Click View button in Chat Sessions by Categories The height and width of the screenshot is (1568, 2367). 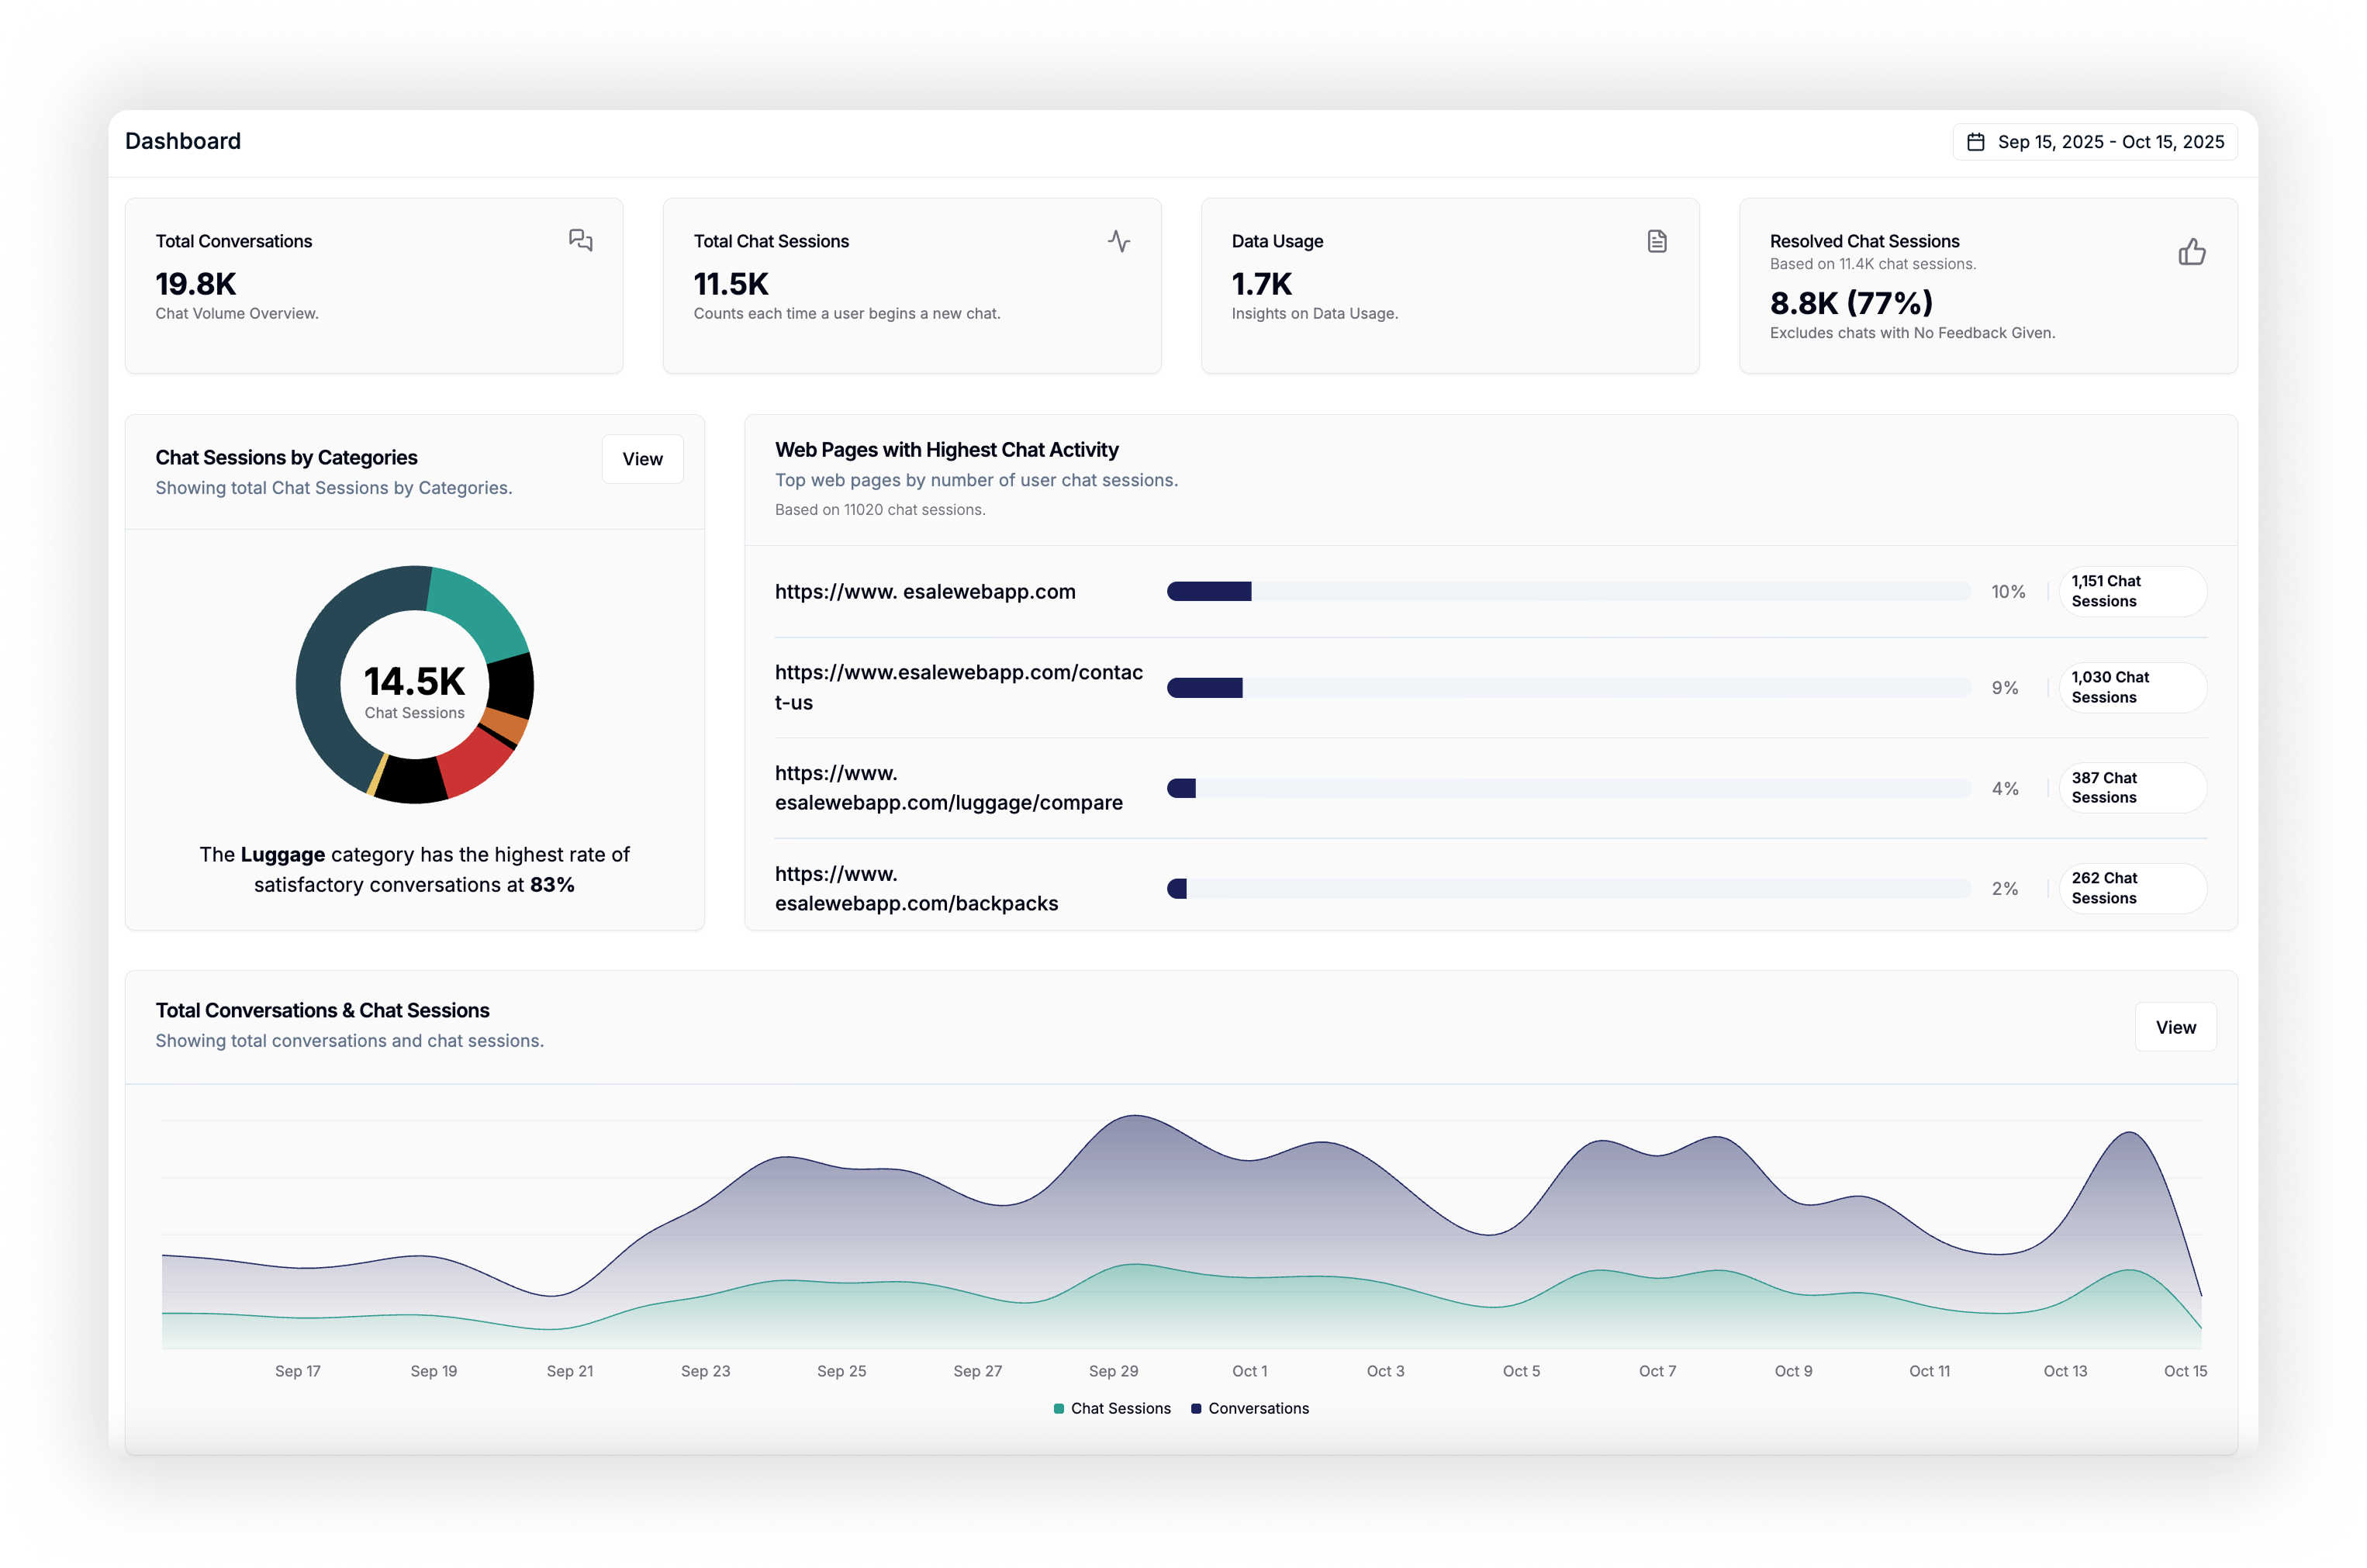tap(642, 459)
